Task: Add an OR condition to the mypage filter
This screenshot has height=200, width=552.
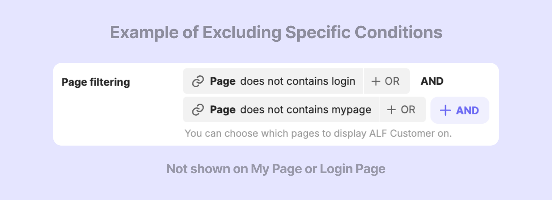Action: pyautogui.click(x=402, y=110)
